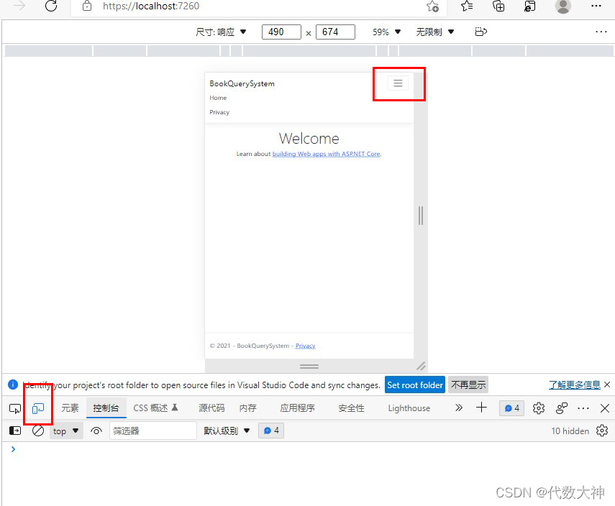Open the feedback icon in DevTools
615x506 pixels.
[x=562, y=408]
